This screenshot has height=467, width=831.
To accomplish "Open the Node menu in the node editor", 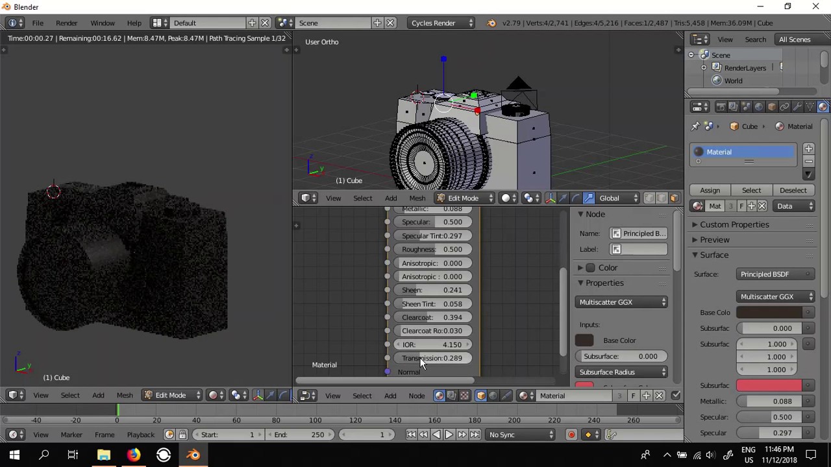I will coord(417,396).
